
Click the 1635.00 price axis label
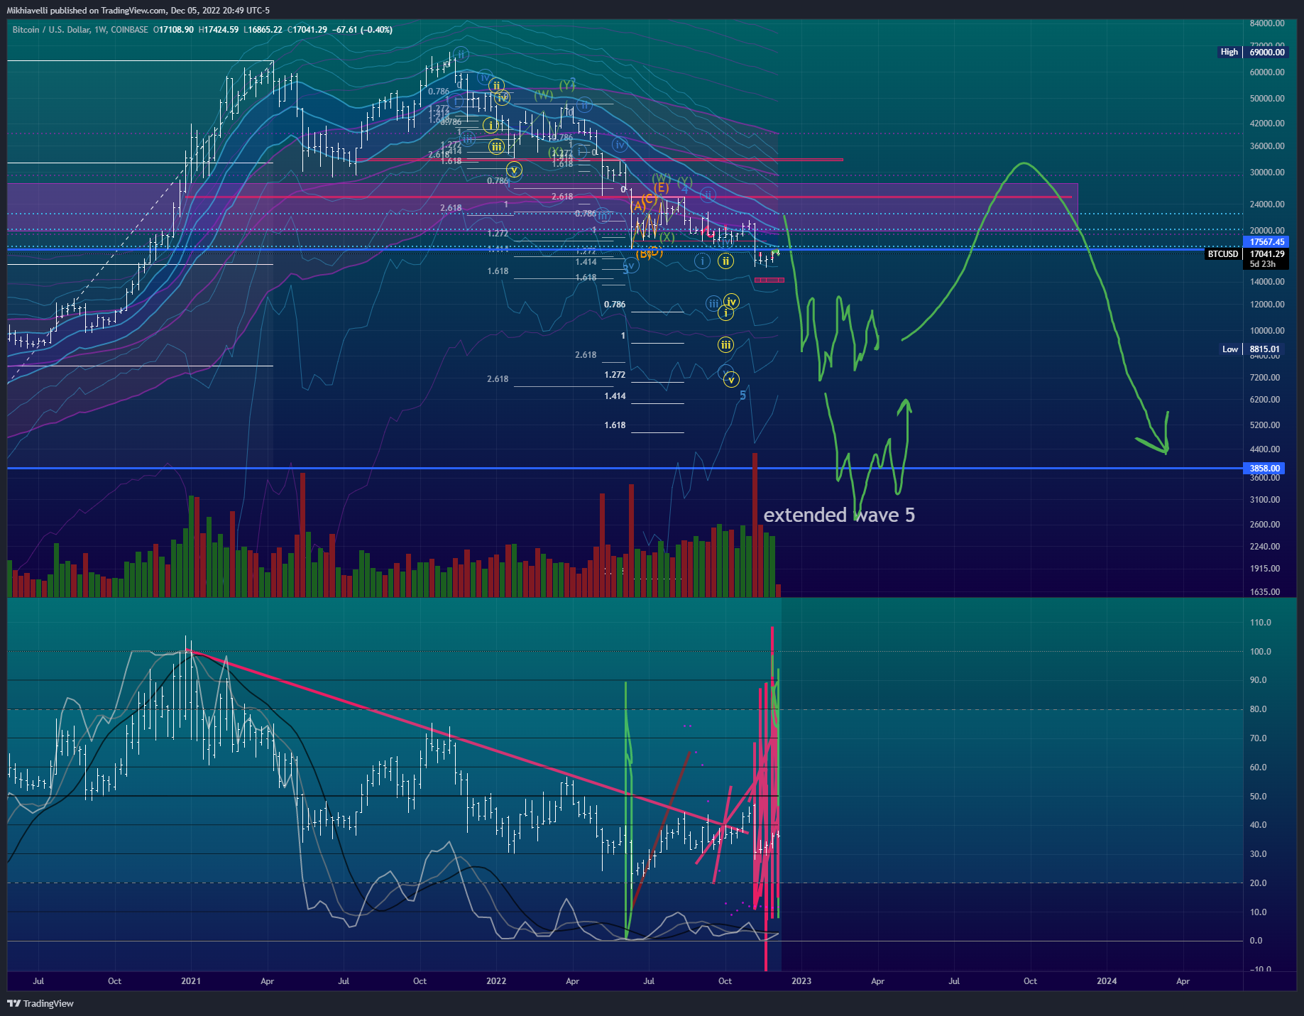coord(1265,592)
